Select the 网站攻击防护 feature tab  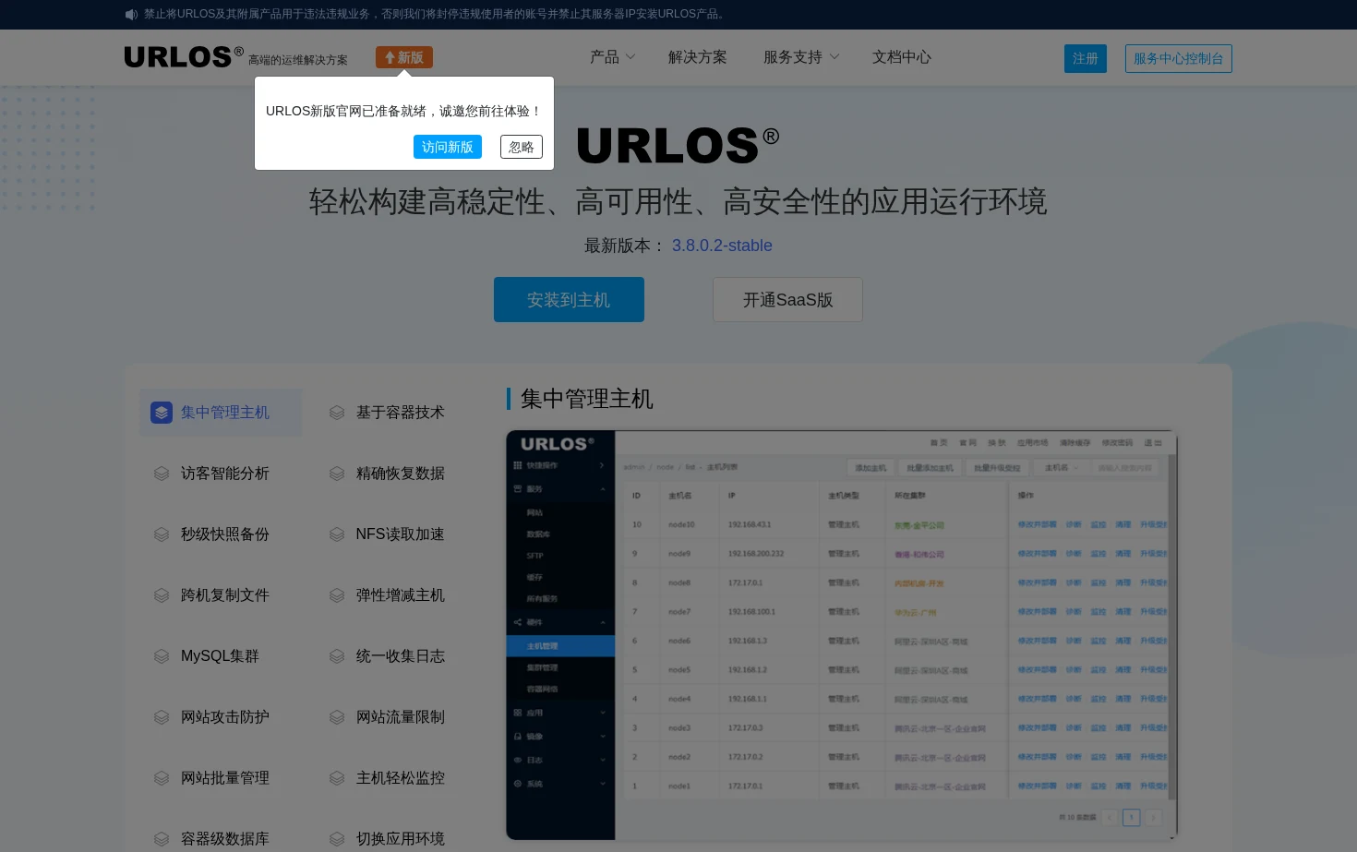click(x=221, y=717)
